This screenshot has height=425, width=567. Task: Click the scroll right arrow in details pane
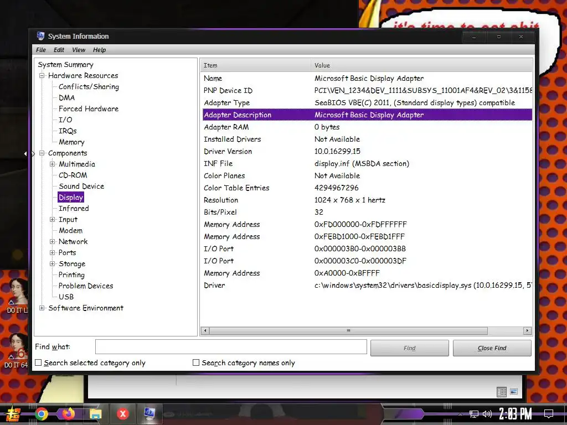click(x=527, y=330)
